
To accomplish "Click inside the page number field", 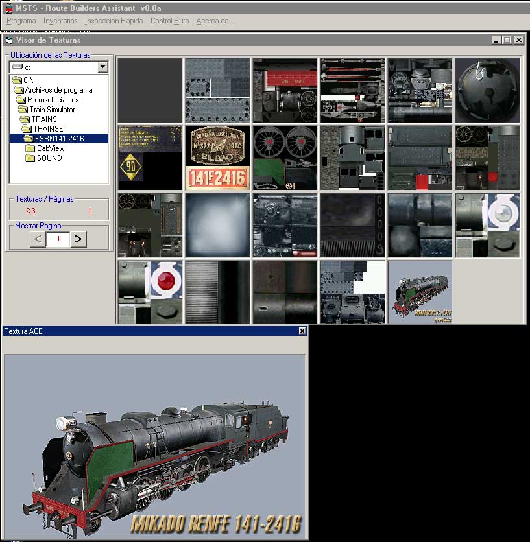I will [59, 239].
